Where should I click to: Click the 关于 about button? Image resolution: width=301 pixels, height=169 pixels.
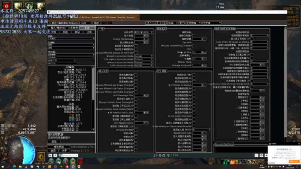[x=64, y=151]
